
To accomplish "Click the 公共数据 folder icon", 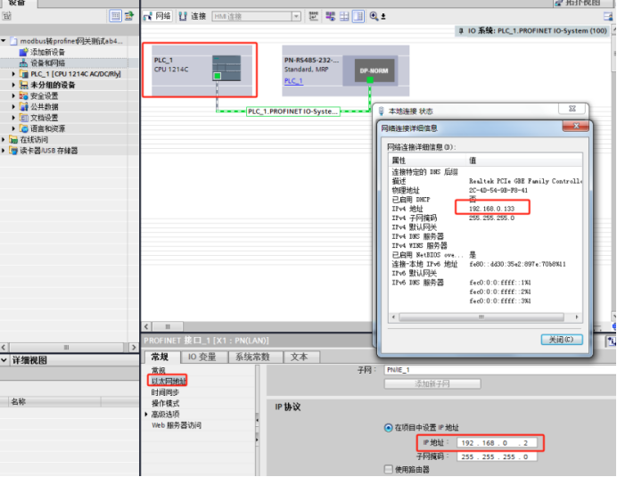I will pyautogui.click(x=23, y=107).
